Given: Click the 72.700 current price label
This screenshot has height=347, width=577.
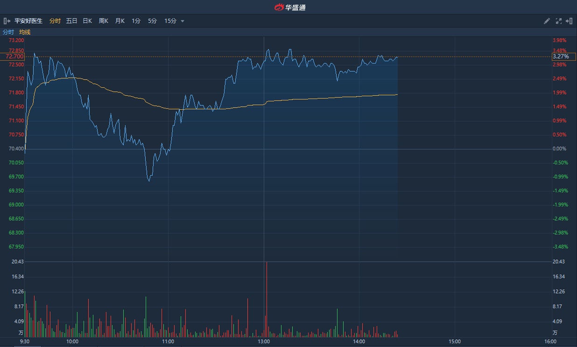Looking at the screenshot, I should pyautogui.click(x=15, y=57).
